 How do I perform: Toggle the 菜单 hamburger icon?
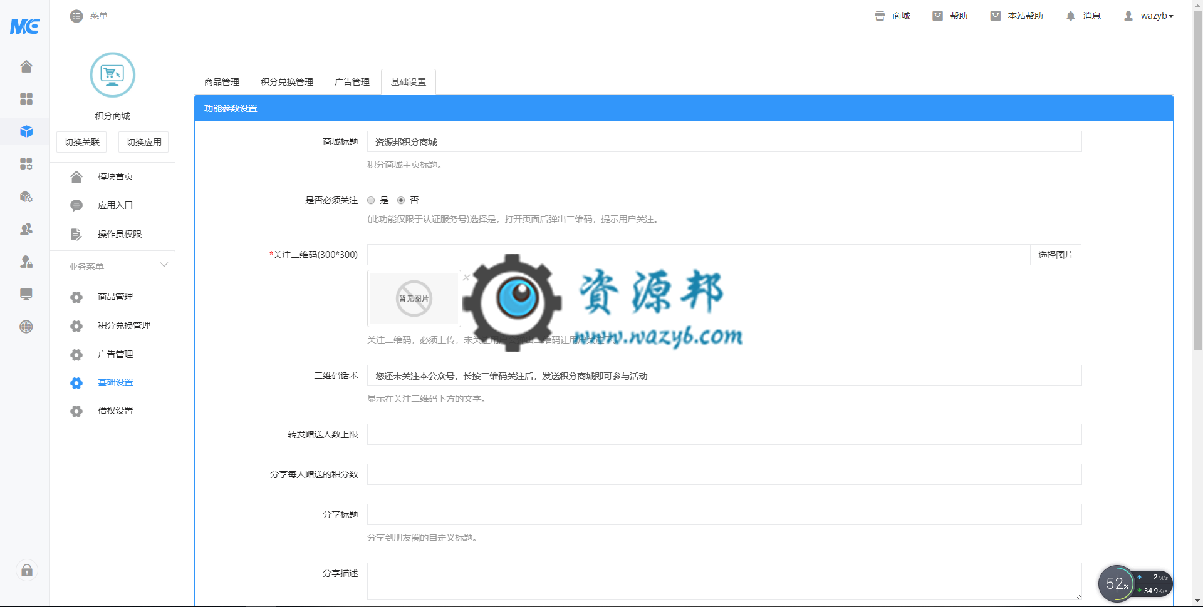(76, 16)
